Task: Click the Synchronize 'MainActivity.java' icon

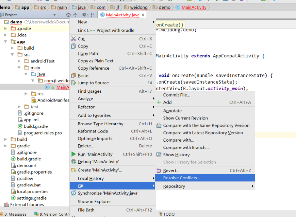Action: click(73, 193)
